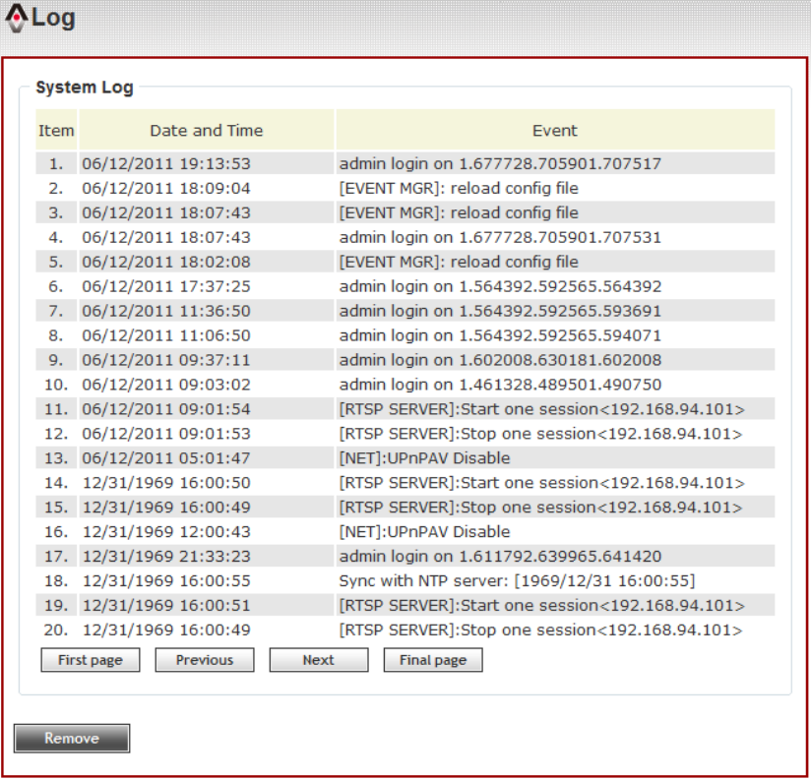Select timestamp 12/31/1969 16:00:50
Viewport: 811px width, 779px height.
pyautogui.click(x=166, y=483)
